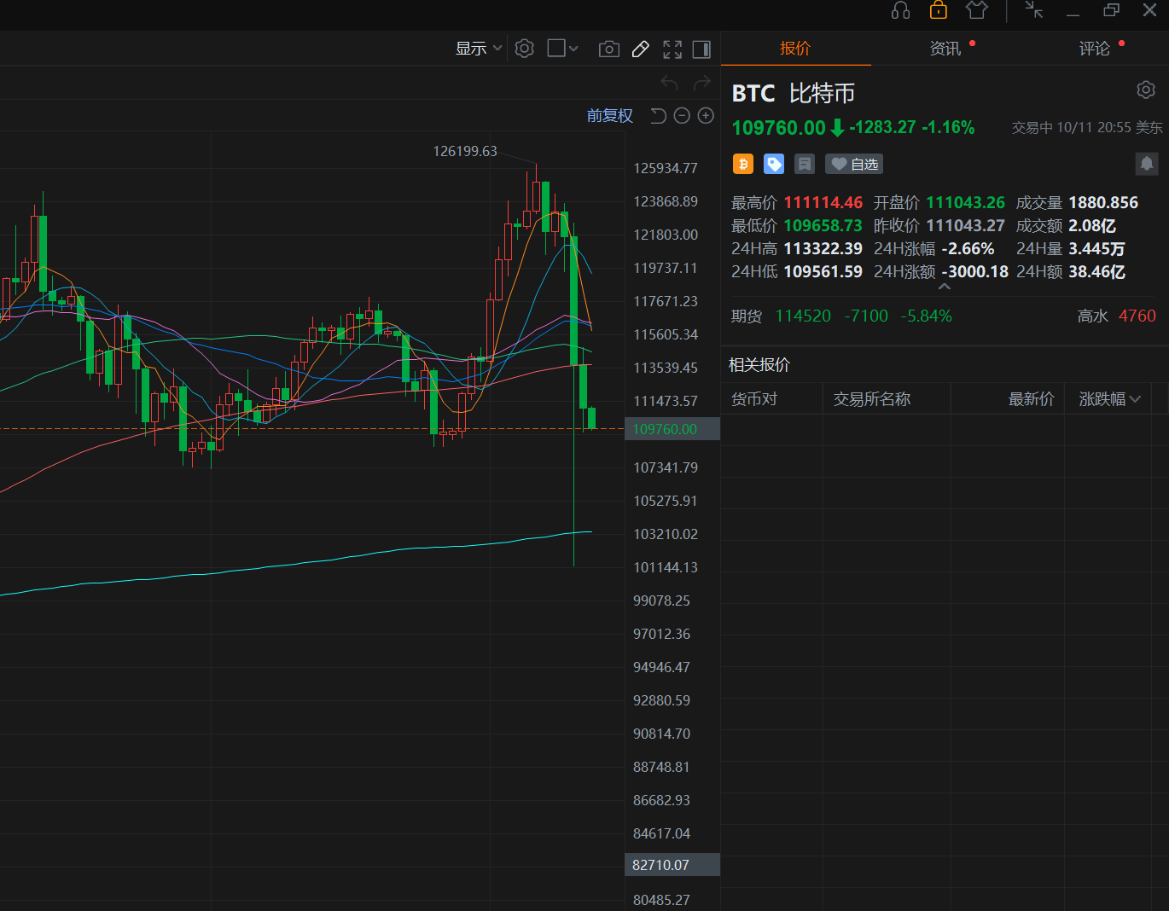Zoom out chart with minus icon
1169x911 pixels.
coord(682,116)
